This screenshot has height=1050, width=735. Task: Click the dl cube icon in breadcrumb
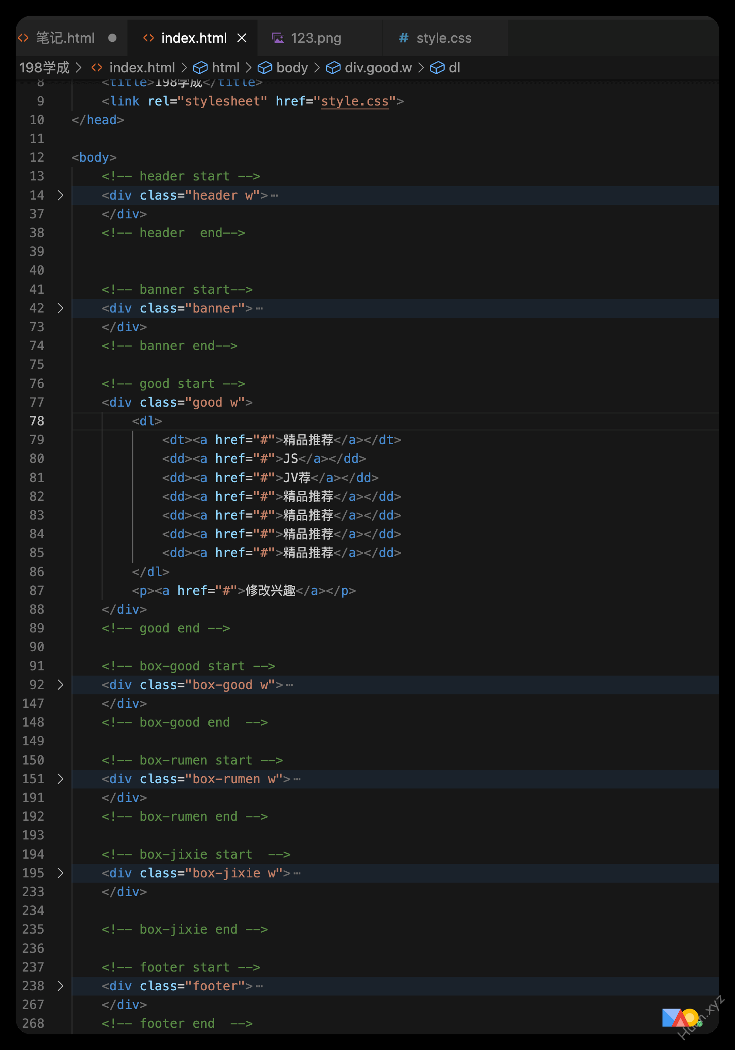click(437, 68)
